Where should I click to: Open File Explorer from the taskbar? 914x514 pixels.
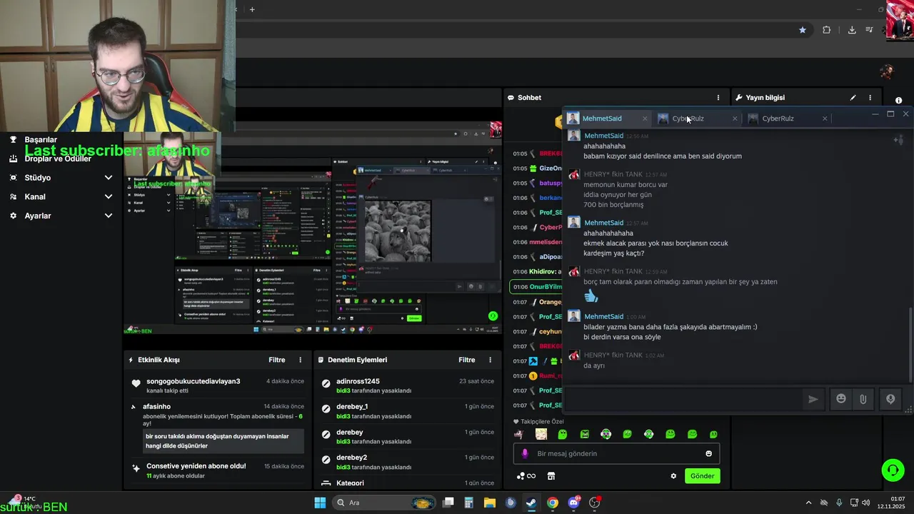coord(490,503)
